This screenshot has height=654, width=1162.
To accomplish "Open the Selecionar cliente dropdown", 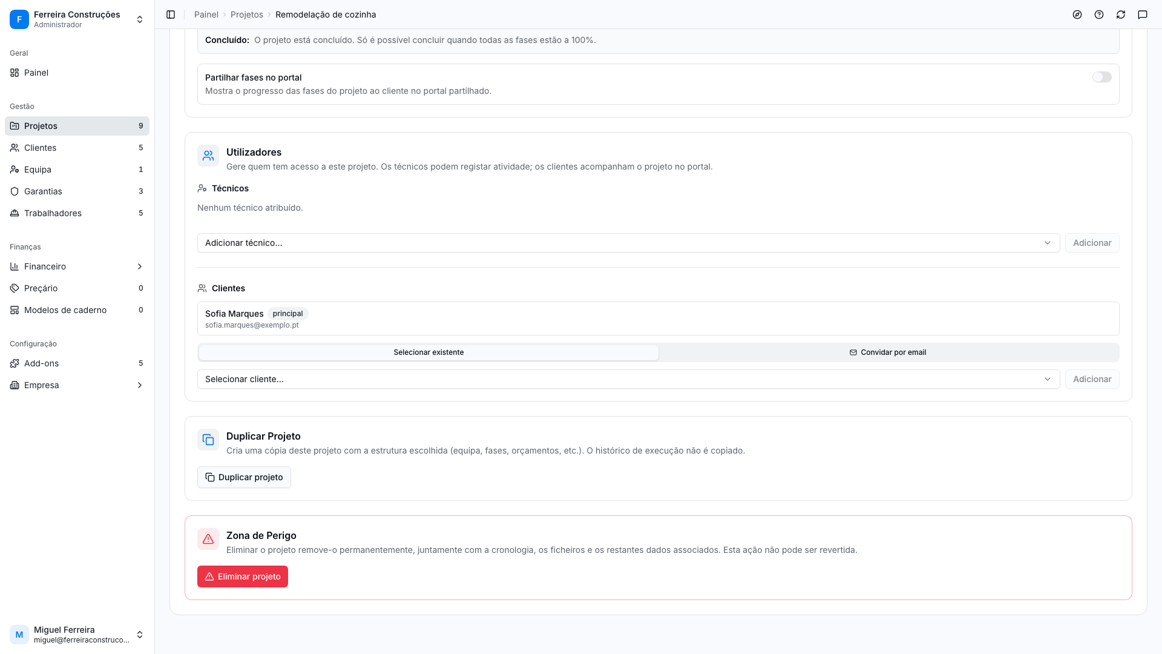I will point(628,379).
